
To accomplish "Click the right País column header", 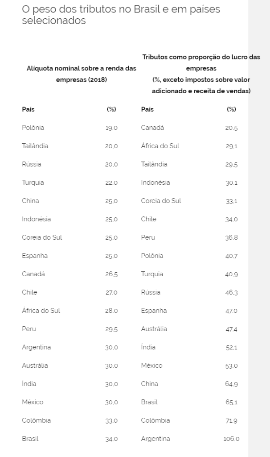I will click(147, 109).
